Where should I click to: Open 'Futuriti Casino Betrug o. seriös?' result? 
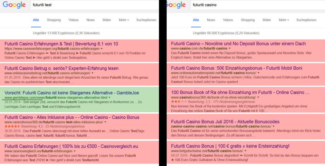click(x=61, y=69)
